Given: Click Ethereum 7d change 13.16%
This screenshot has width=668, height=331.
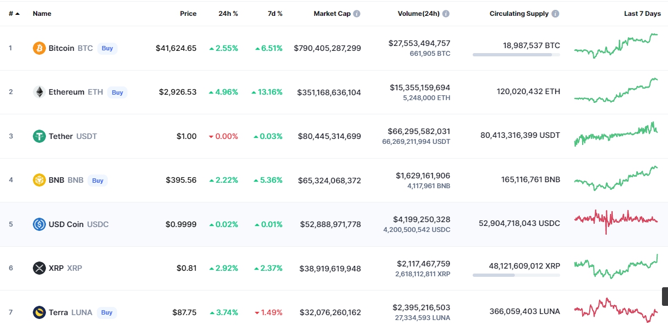Looking at the screenshot, I should pyautogui.click(x=267, y=92).
